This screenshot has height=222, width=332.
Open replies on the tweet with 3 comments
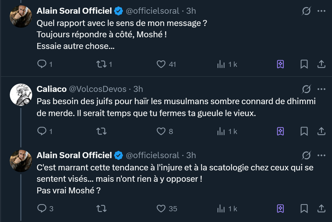42,208
